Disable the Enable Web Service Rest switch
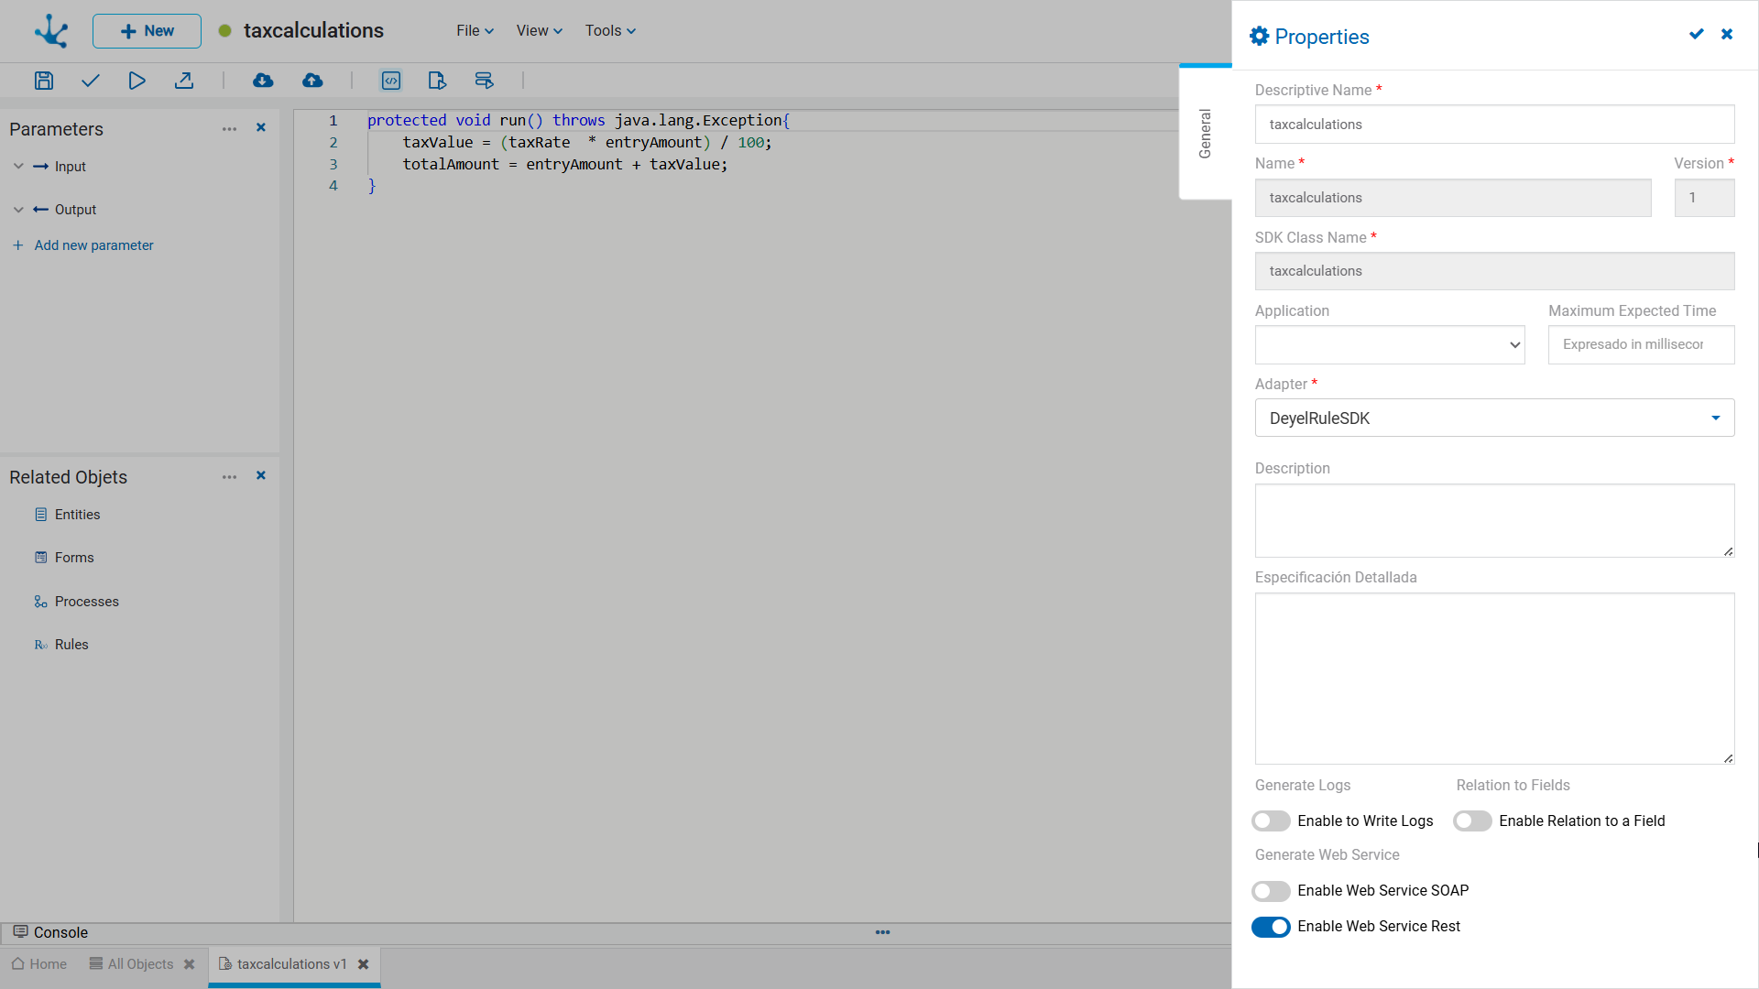Image resolution: width=1759 pixels, height=989 pixels. coord(1271,927)
